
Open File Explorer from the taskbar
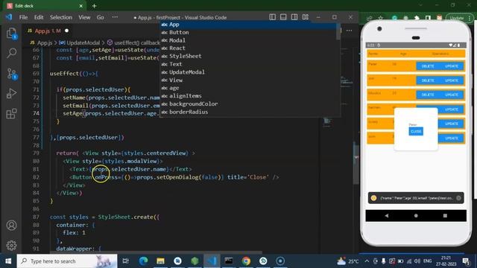point(160,261)
